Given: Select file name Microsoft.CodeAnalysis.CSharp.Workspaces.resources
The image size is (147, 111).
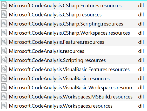Looking at the screenshot, I should tap(69, 33).
